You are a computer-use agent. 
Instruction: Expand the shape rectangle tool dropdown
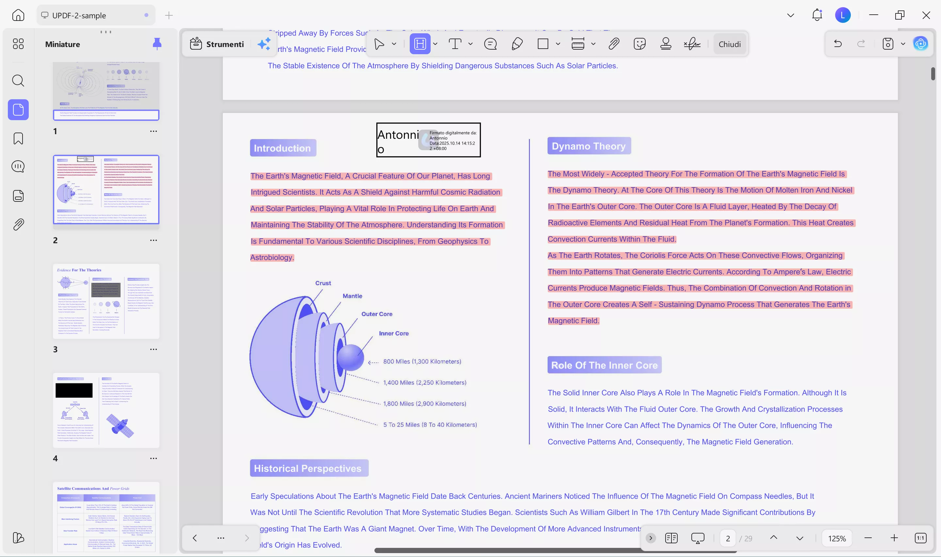558,44
